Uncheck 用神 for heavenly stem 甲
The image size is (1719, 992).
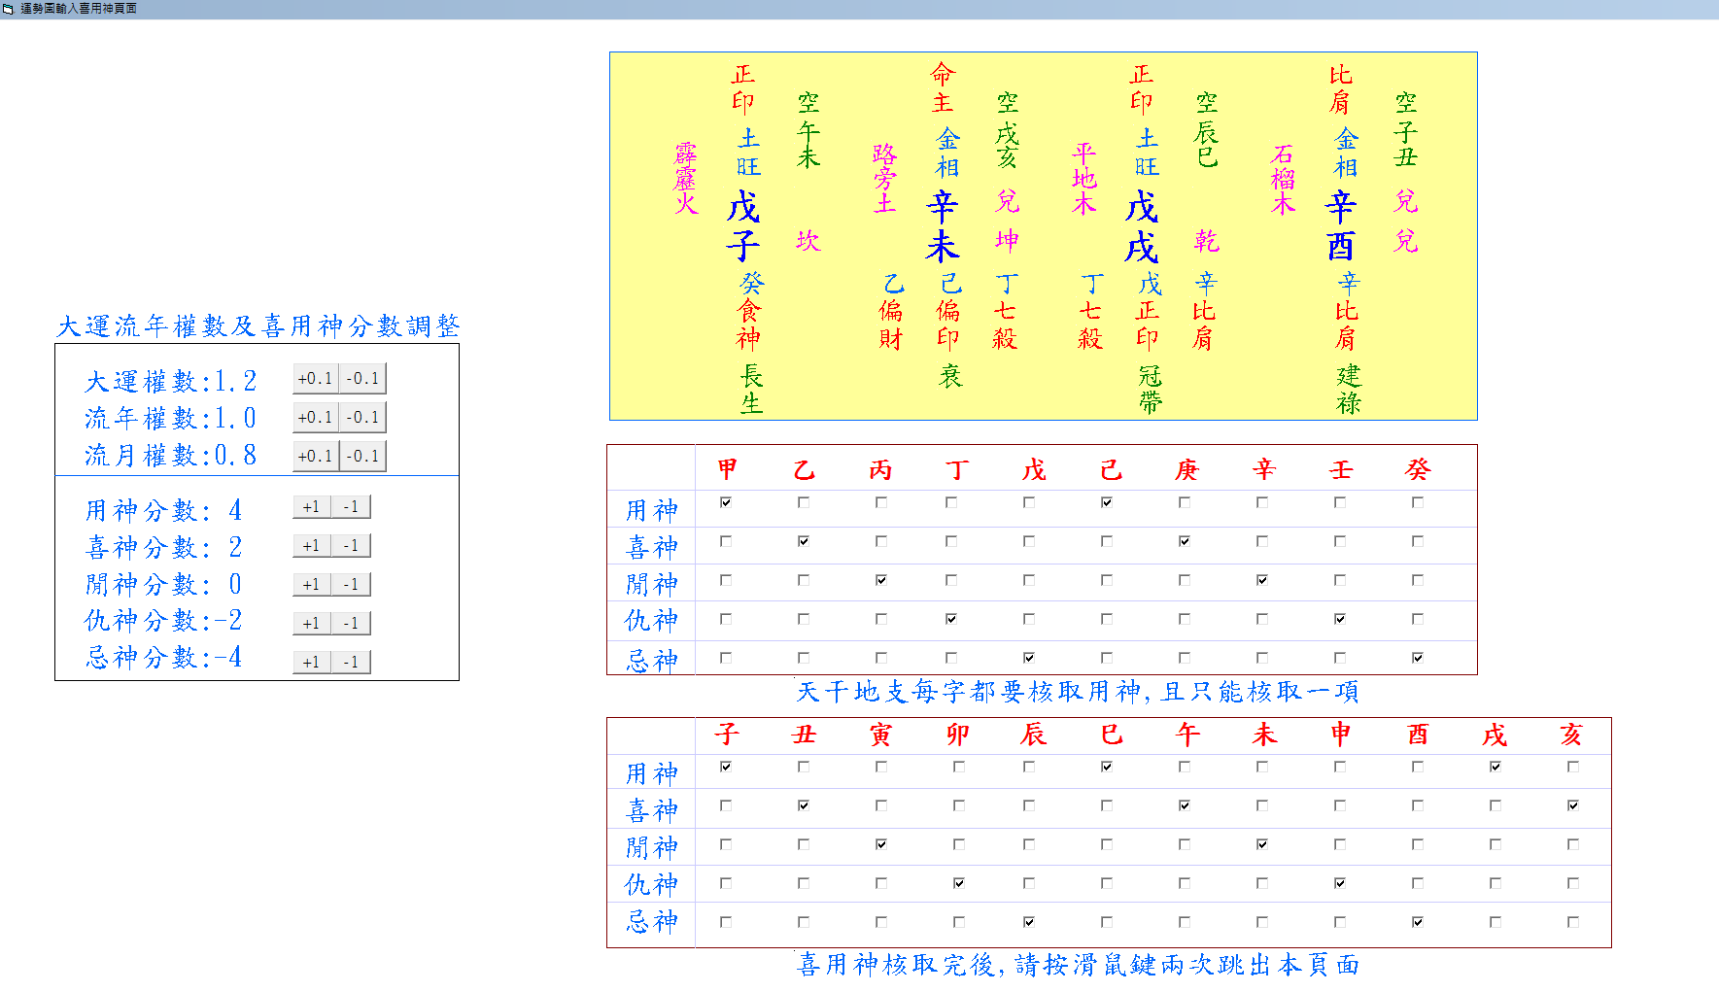point(726,502)
